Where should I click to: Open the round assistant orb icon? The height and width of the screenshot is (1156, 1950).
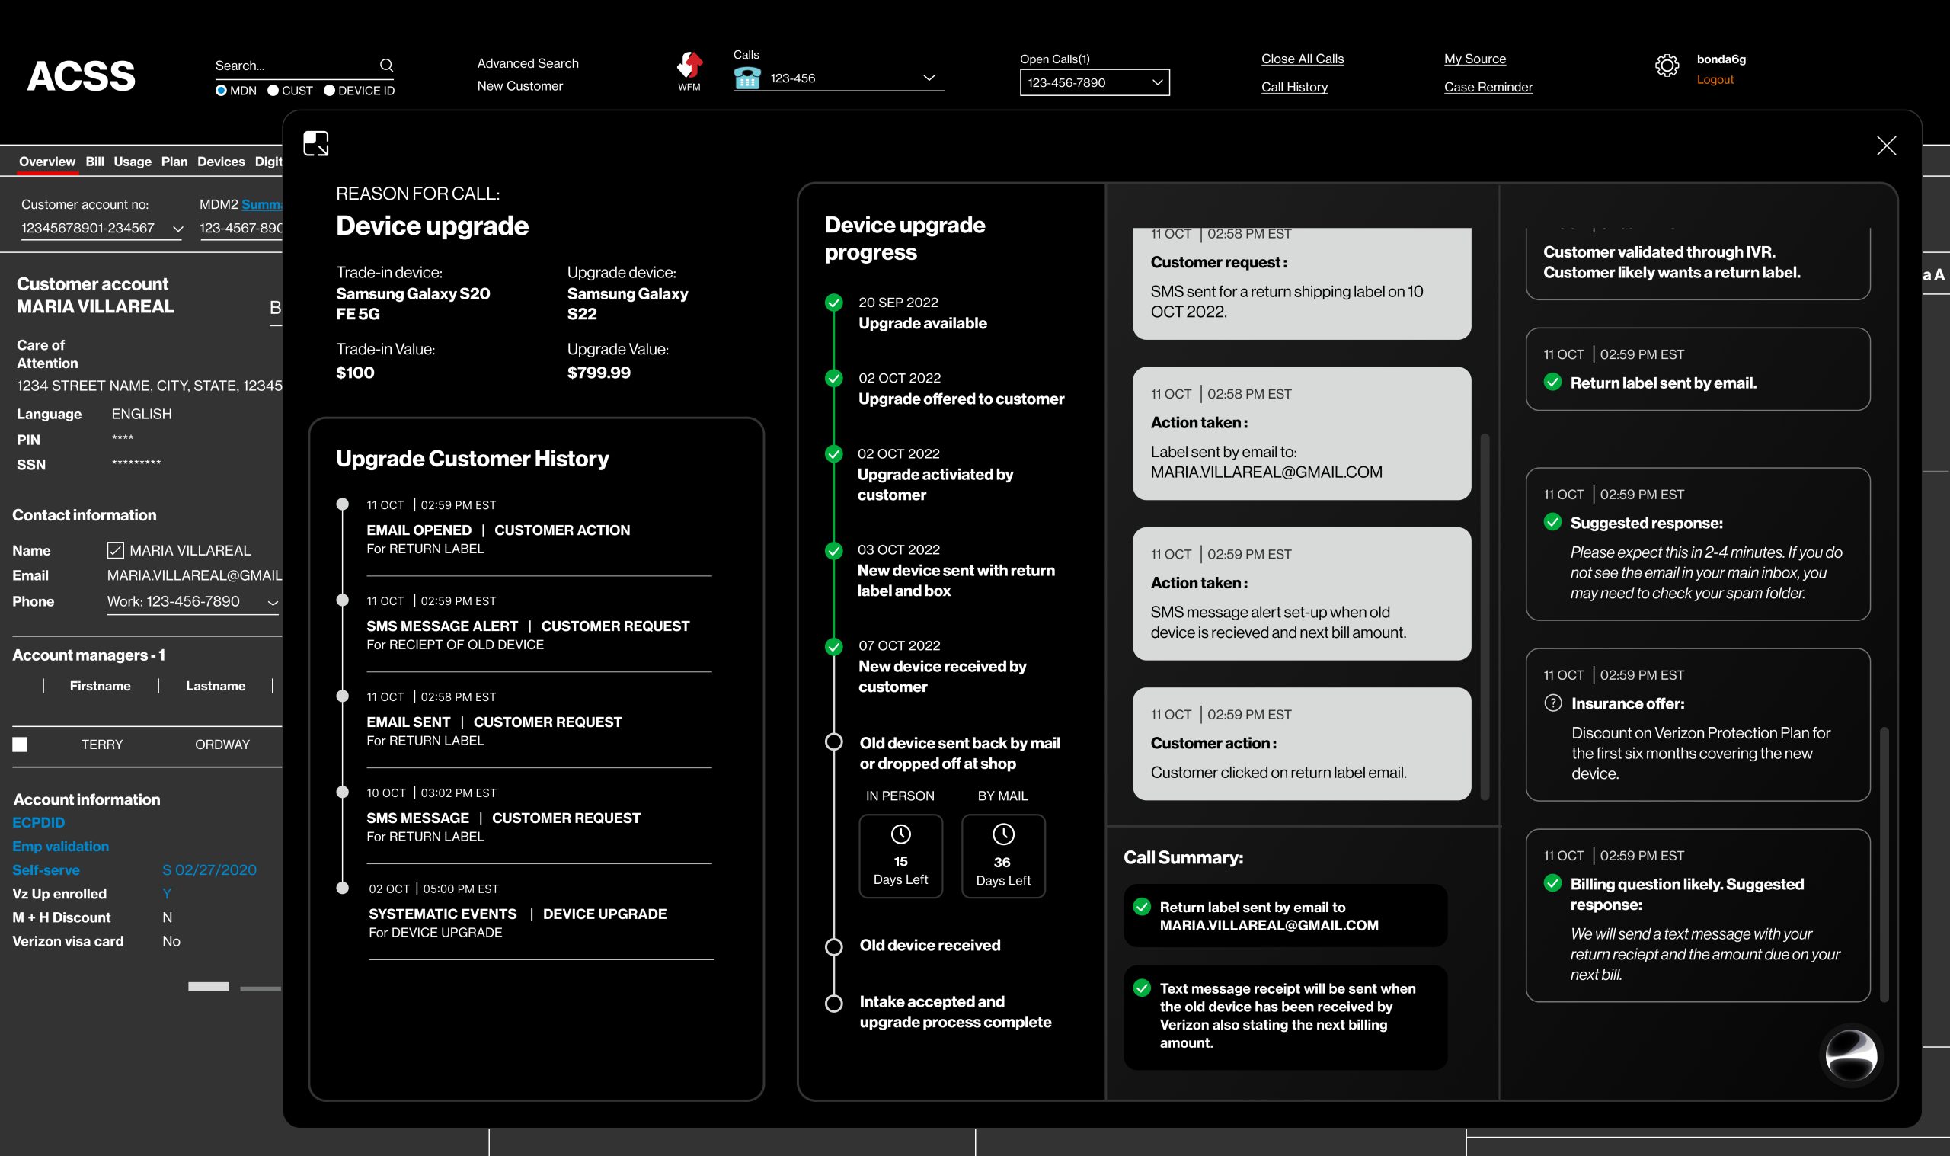point(1851,1055)
